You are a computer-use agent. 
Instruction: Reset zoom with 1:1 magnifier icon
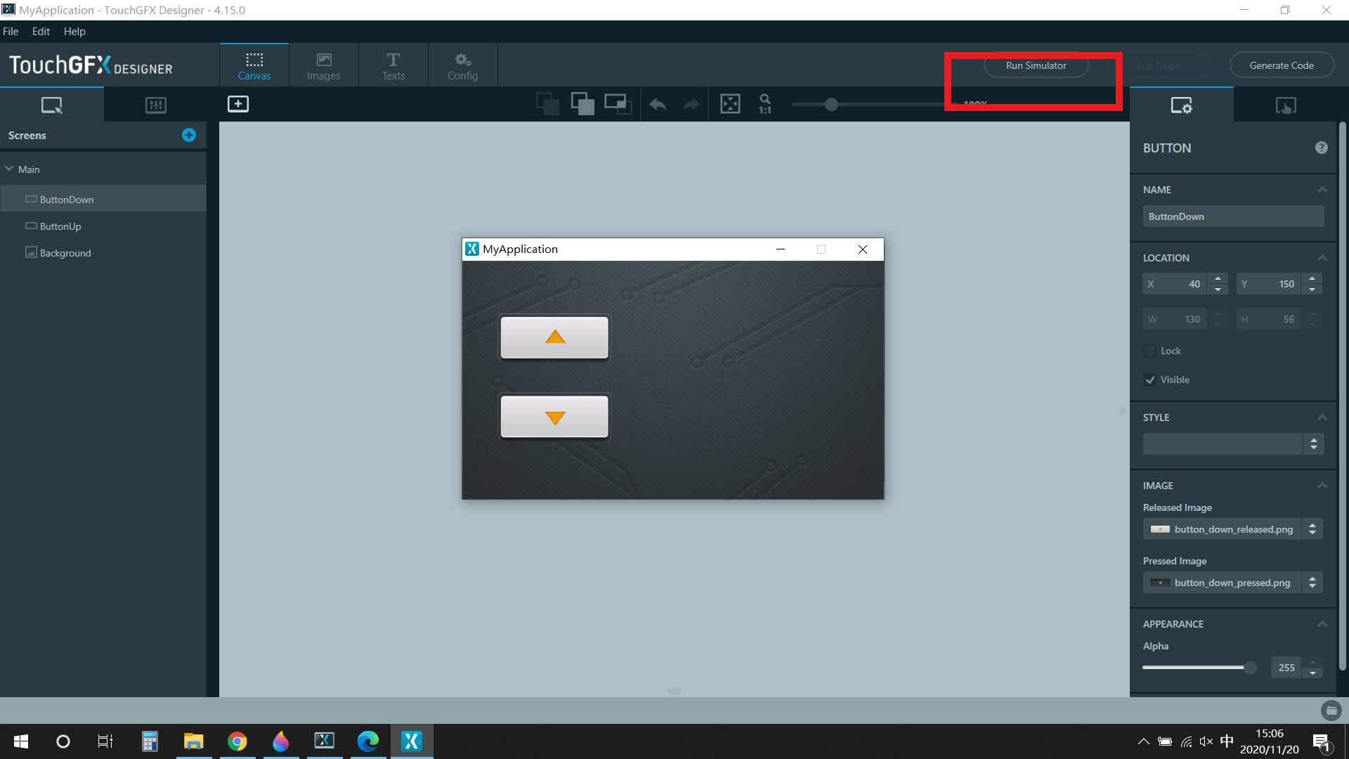[x=765, y=104]
